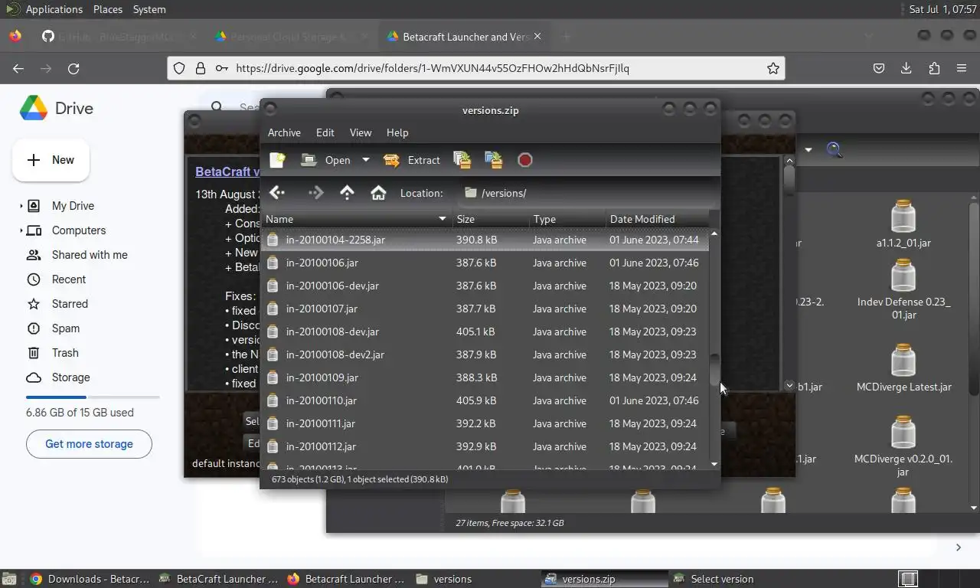Switch to Betacraft Launcher and Versions tab
Image resolution: width=980 pixels, height=588 pixels.
[x=465, y=37]
